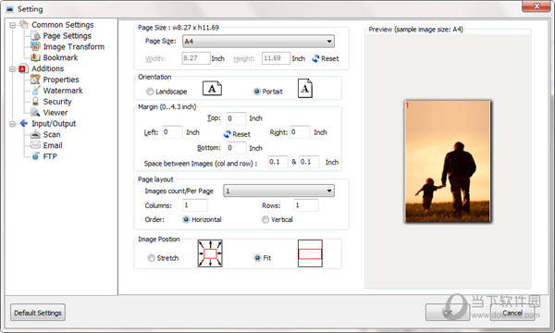
Task: Click the Page Settings gear icon
Action: [x=35, y=36]
